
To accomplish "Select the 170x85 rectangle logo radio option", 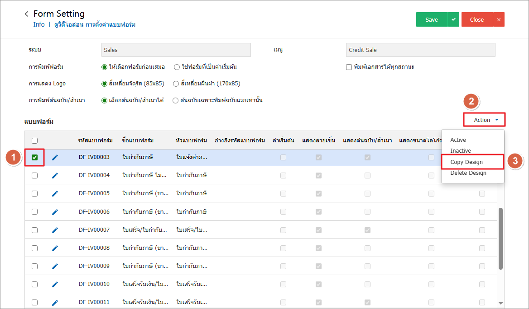I will pyautogui.click(x=176, y=84).
